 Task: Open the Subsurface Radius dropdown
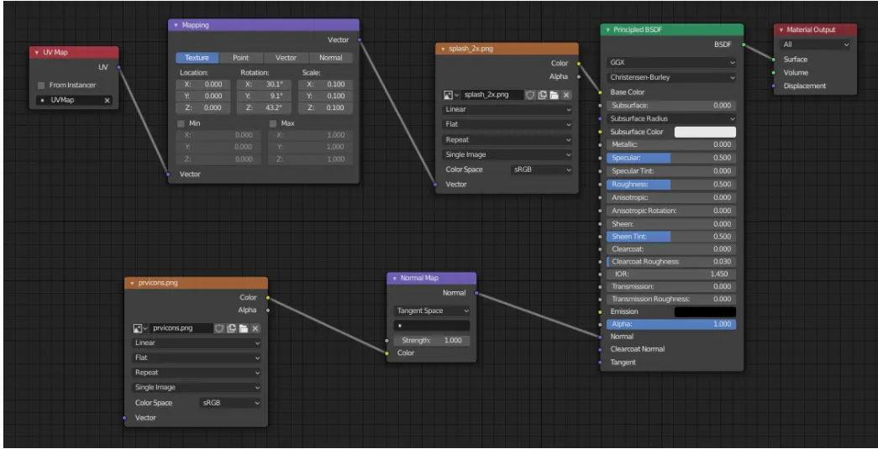670,118
